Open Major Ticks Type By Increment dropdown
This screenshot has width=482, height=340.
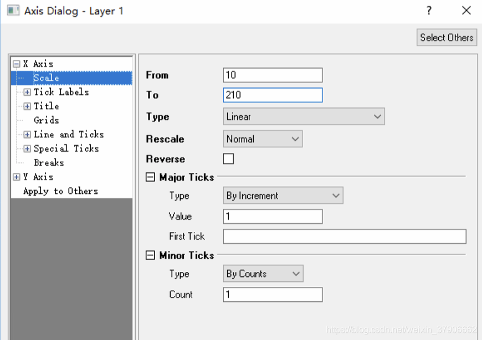tap(283, 195)
